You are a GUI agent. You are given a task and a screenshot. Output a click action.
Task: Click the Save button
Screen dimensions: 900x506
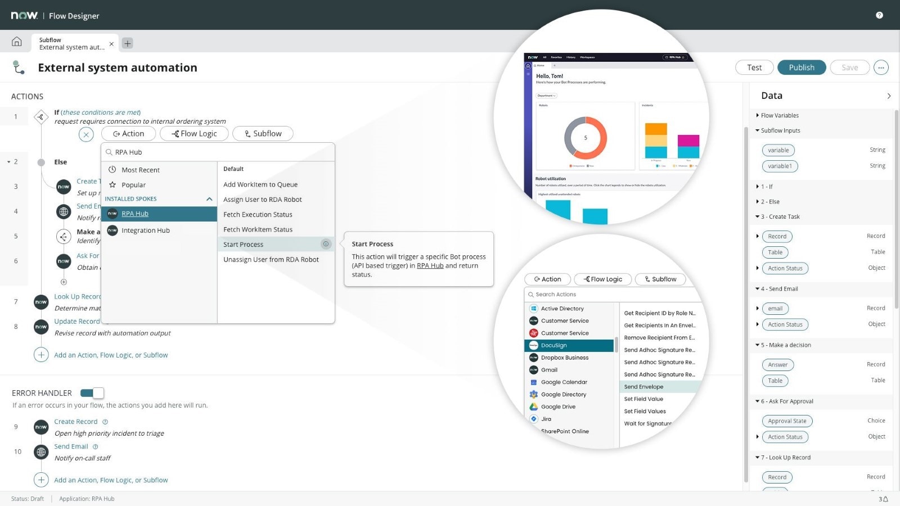pos(850,67)
